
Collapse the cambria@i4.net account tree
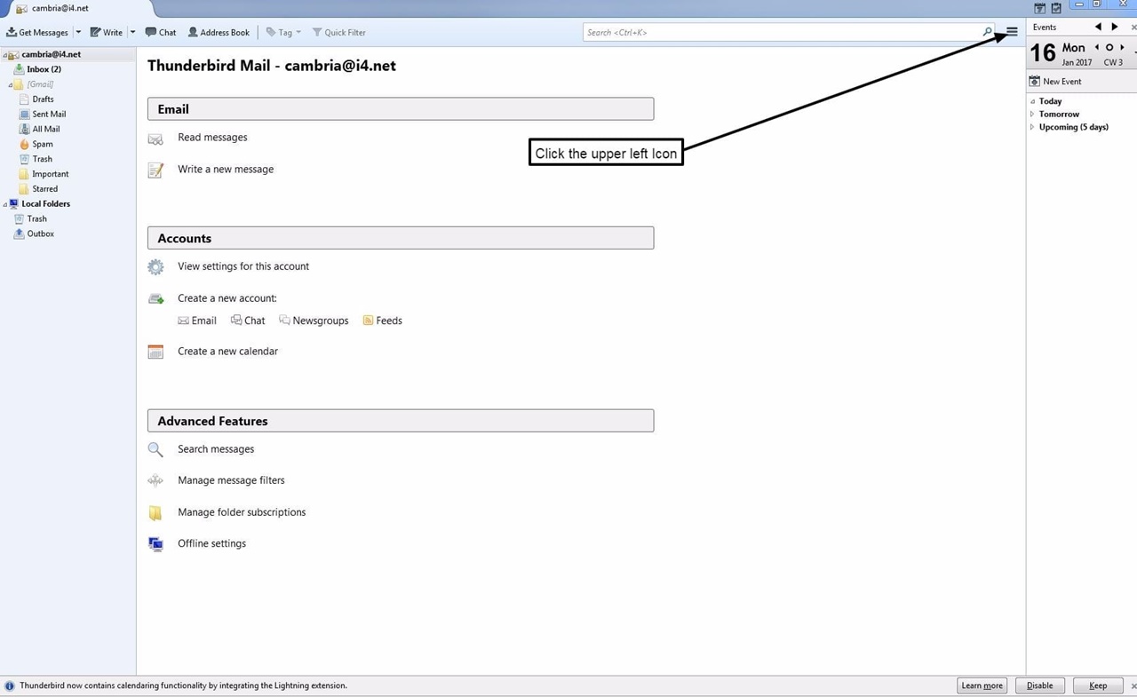coord(4,55)
